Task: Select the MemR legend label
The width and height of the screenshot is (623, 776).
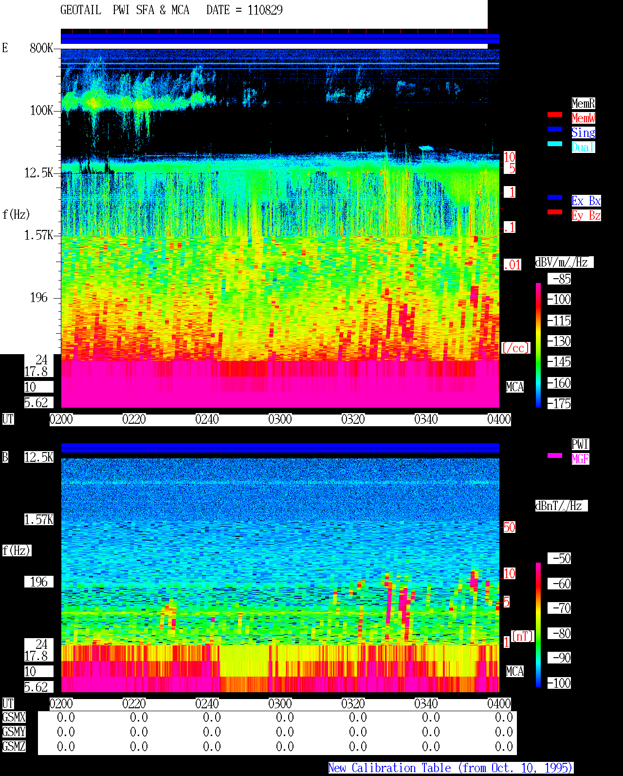Action: [x=583, y=103]
